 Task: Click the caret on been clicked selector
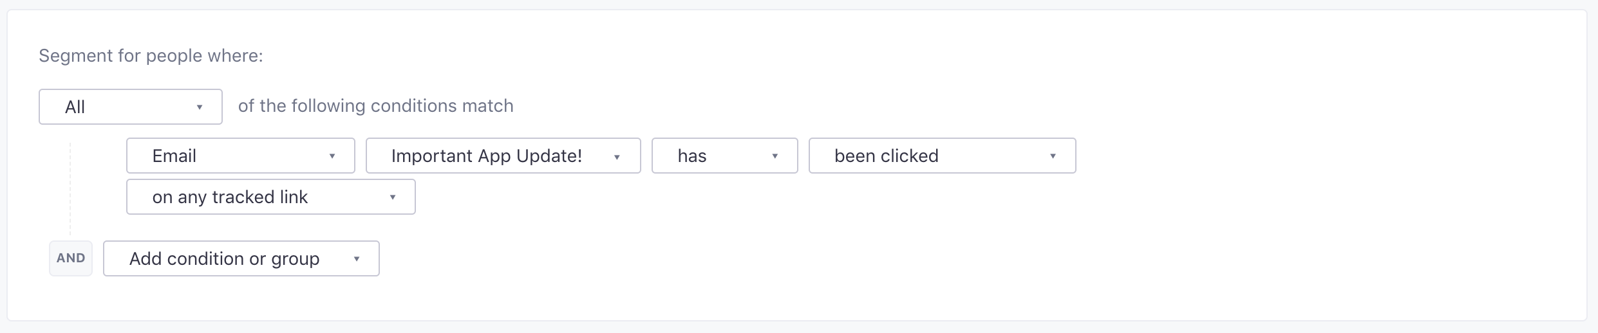1053,156
